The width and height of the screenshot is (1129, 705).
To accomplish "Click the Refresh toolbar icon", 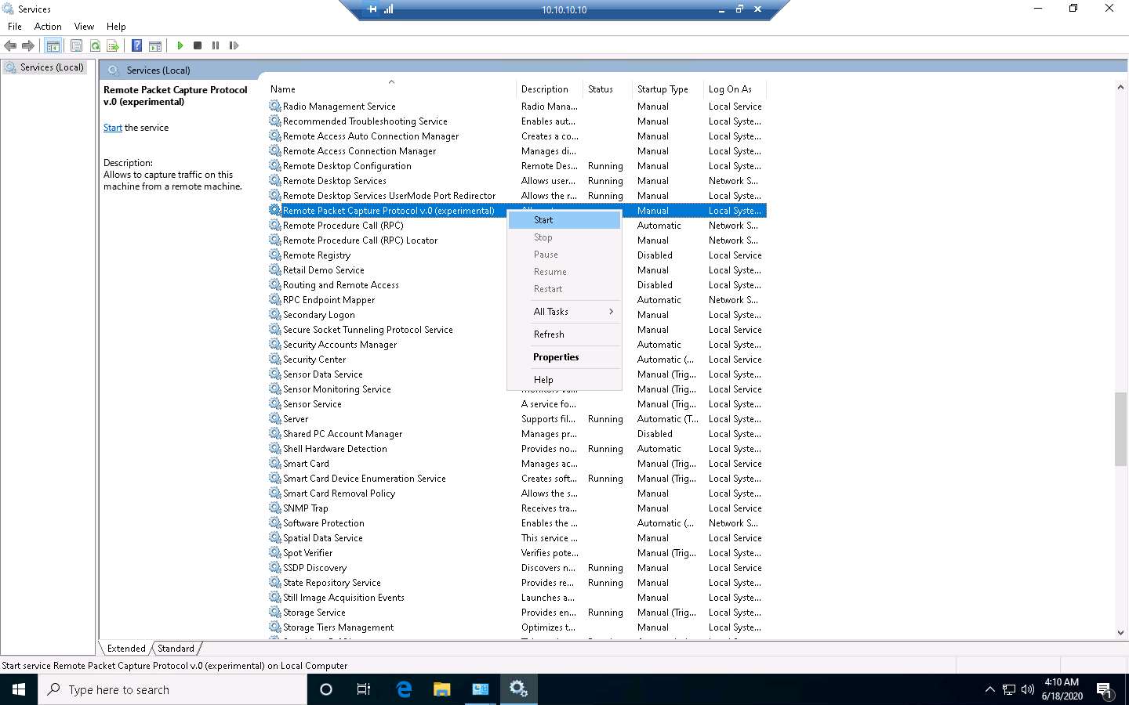I will coord(95,45).
